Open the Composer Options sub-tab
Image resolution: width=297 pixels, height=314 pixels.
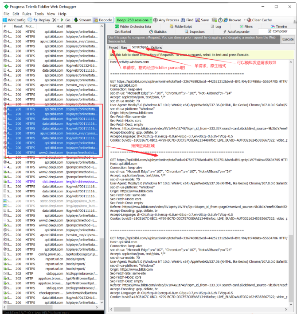click(x=156, y=47)
